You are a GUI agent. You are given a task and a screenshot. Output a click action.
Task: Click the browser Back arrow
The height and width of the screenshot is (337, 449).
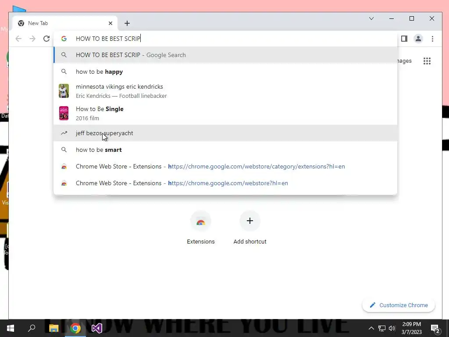coord(18,39)
